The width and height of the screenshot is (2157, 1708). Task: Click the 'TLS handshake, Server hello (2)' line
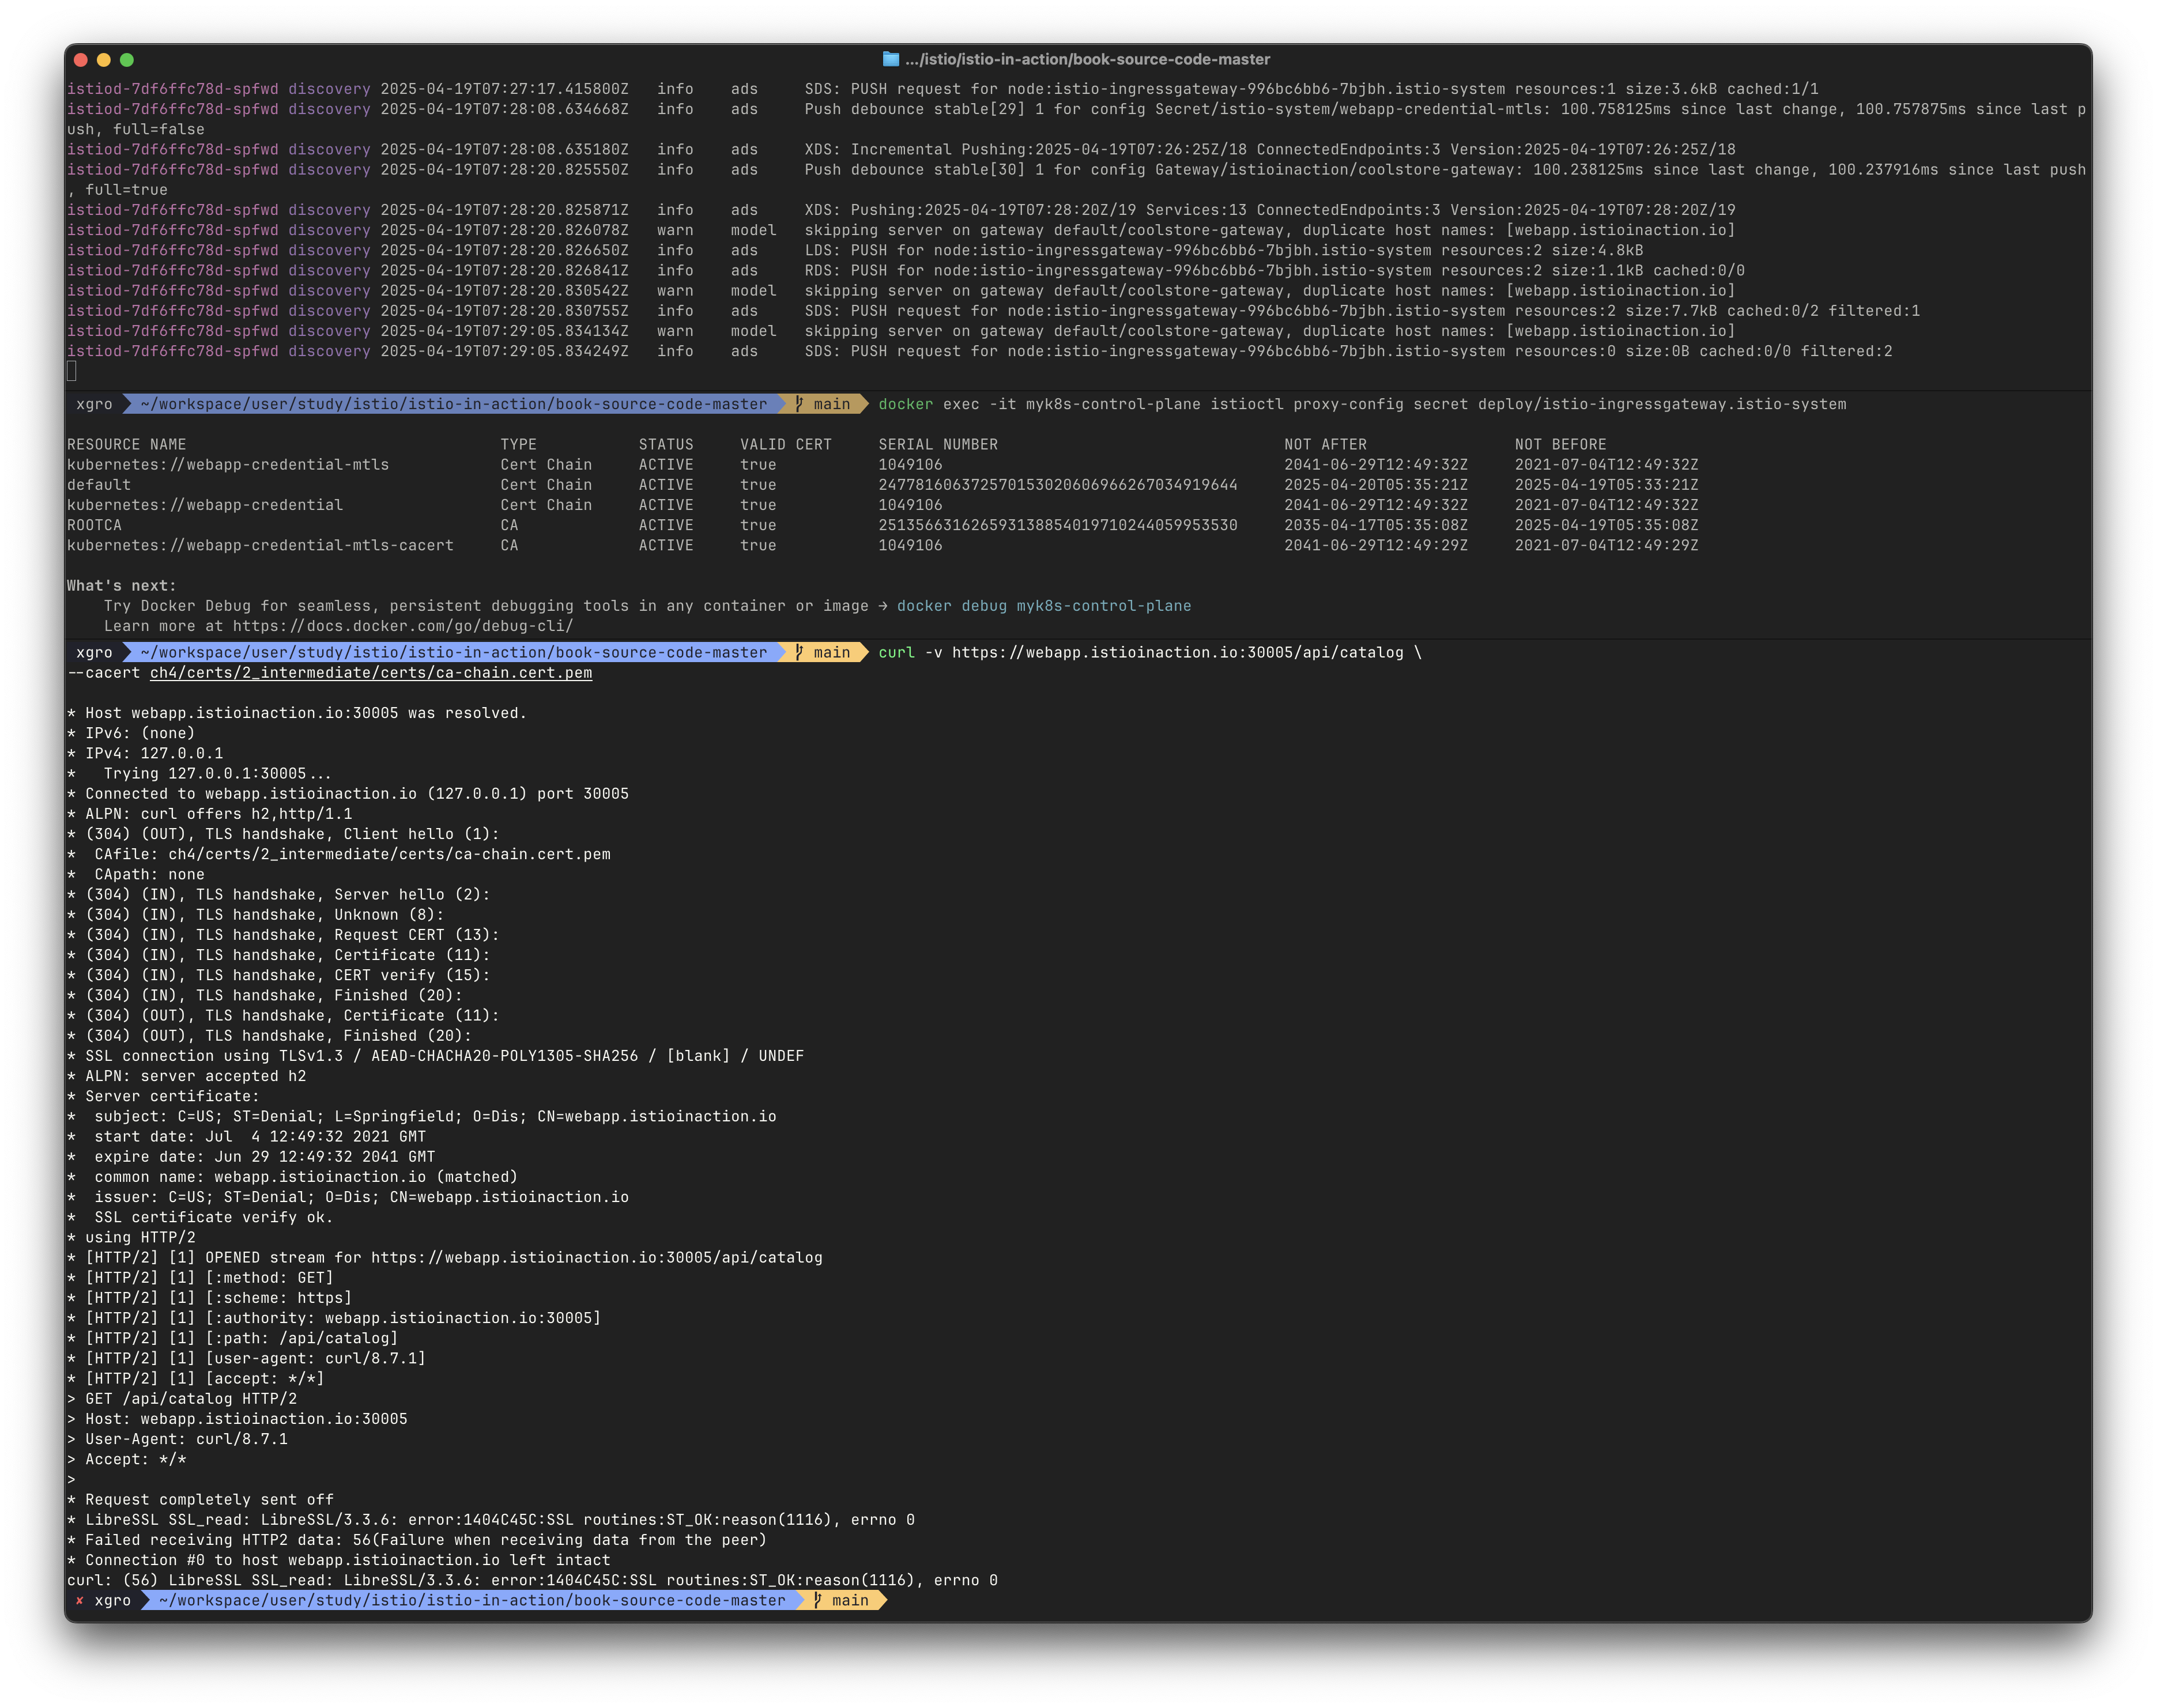pyautogui.click(x=278, y=894)
